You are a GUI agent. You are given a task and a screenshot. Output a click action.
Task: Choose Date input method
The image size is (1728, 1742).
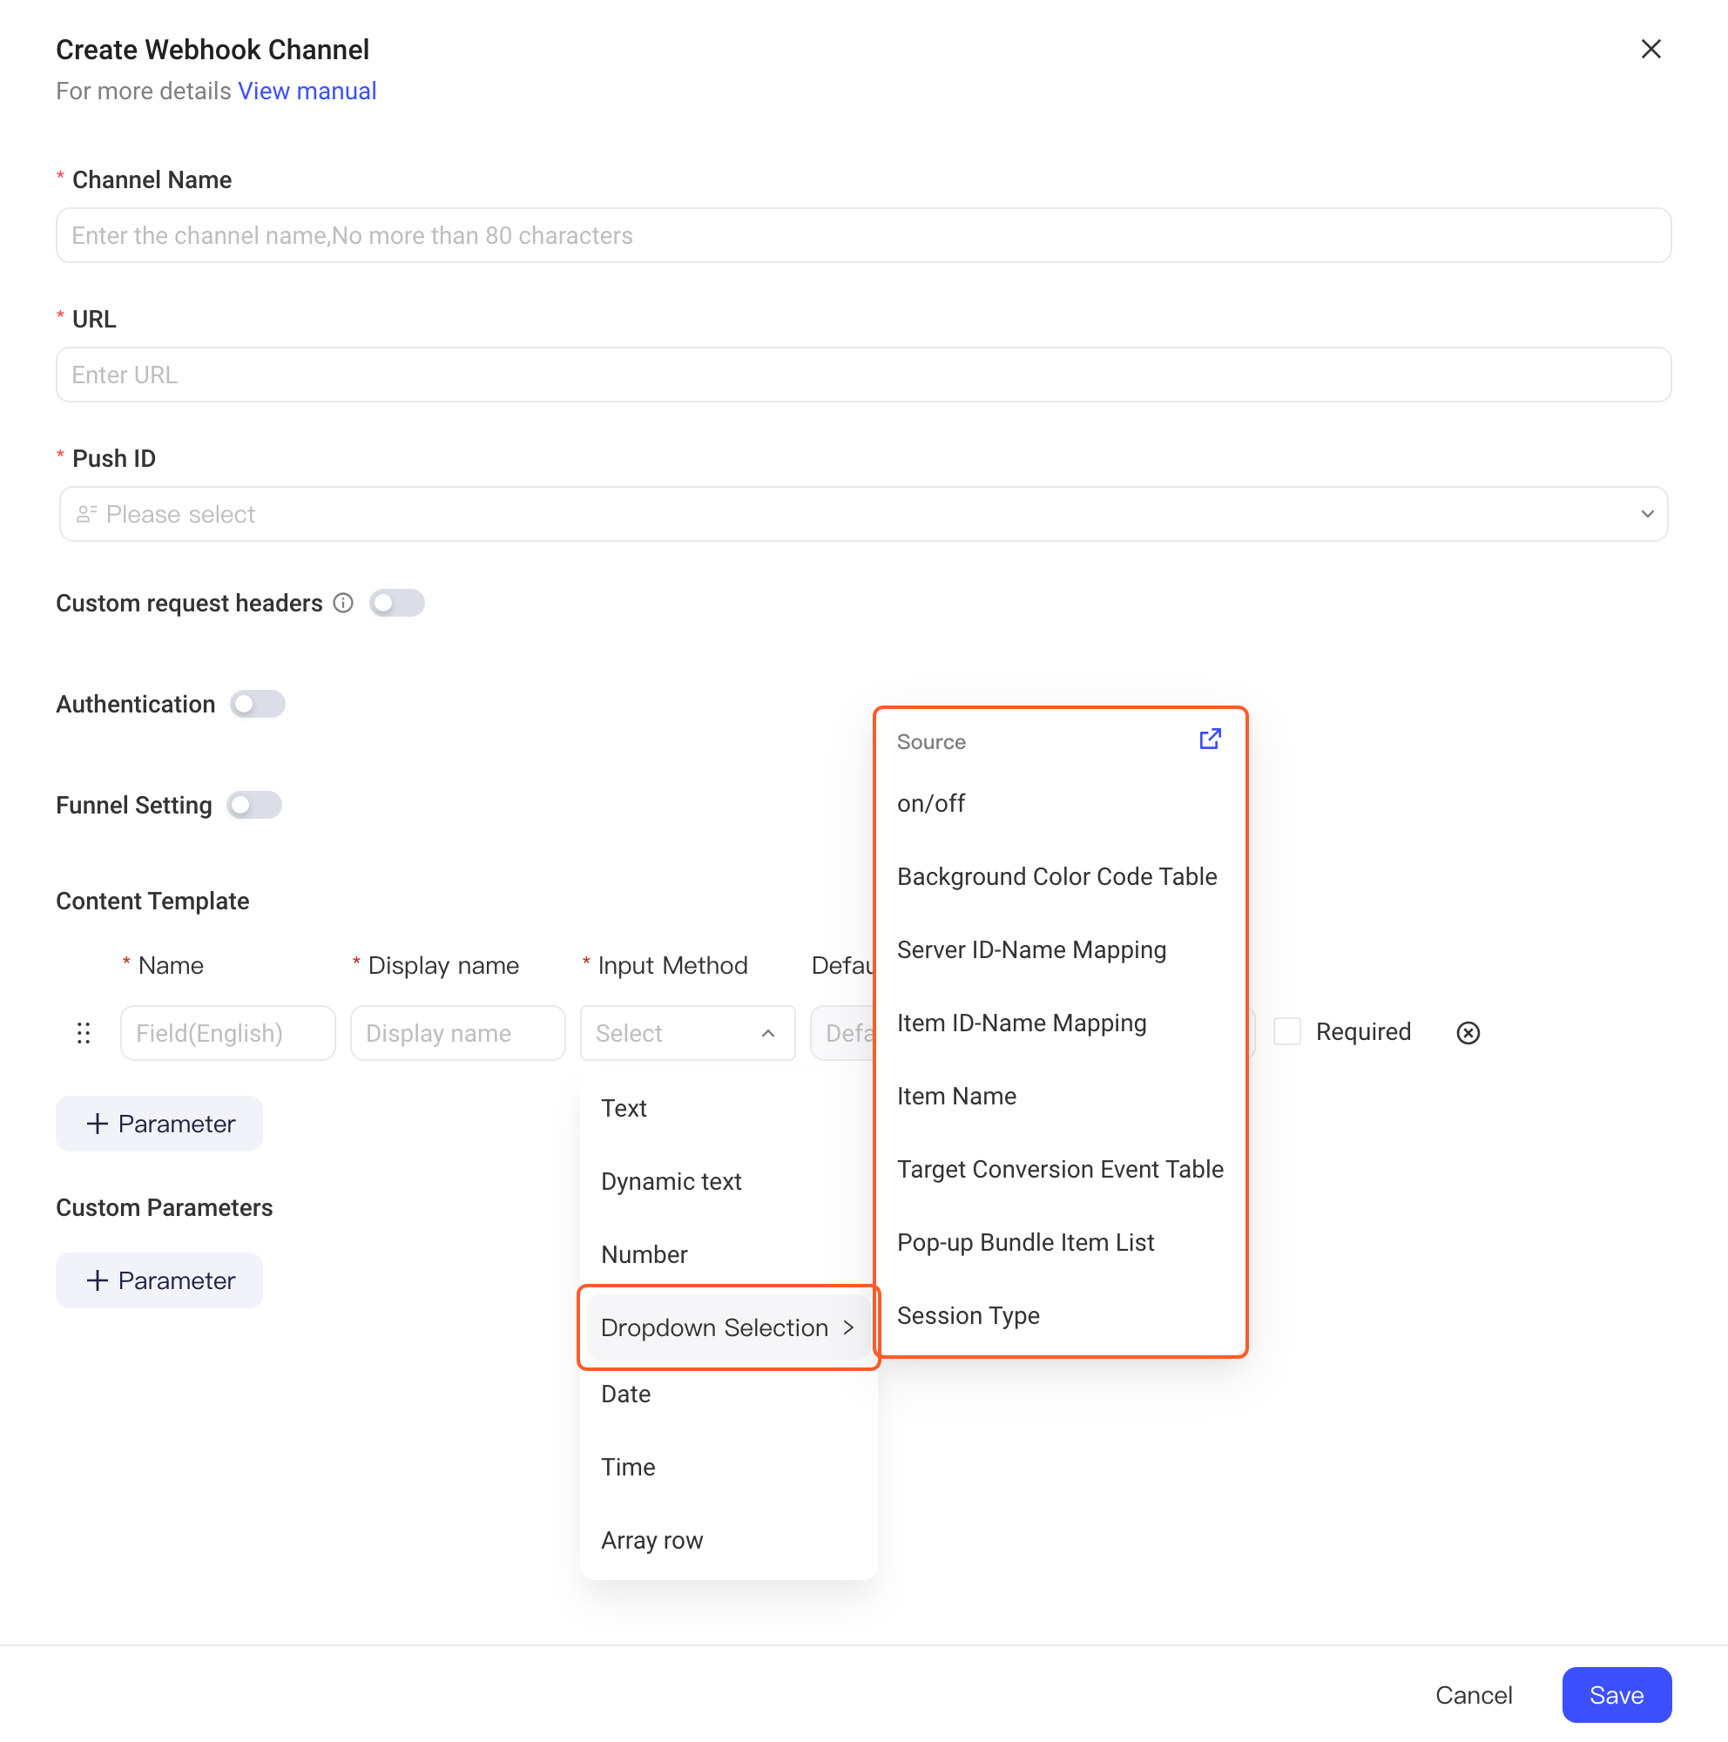pyautogui.click(x=728, y=1394)
